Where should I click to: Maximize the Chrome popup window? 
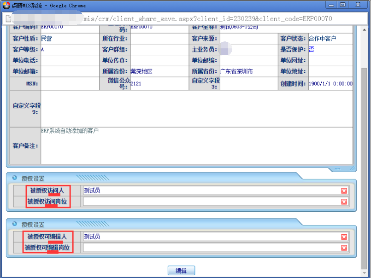(342, 5)
